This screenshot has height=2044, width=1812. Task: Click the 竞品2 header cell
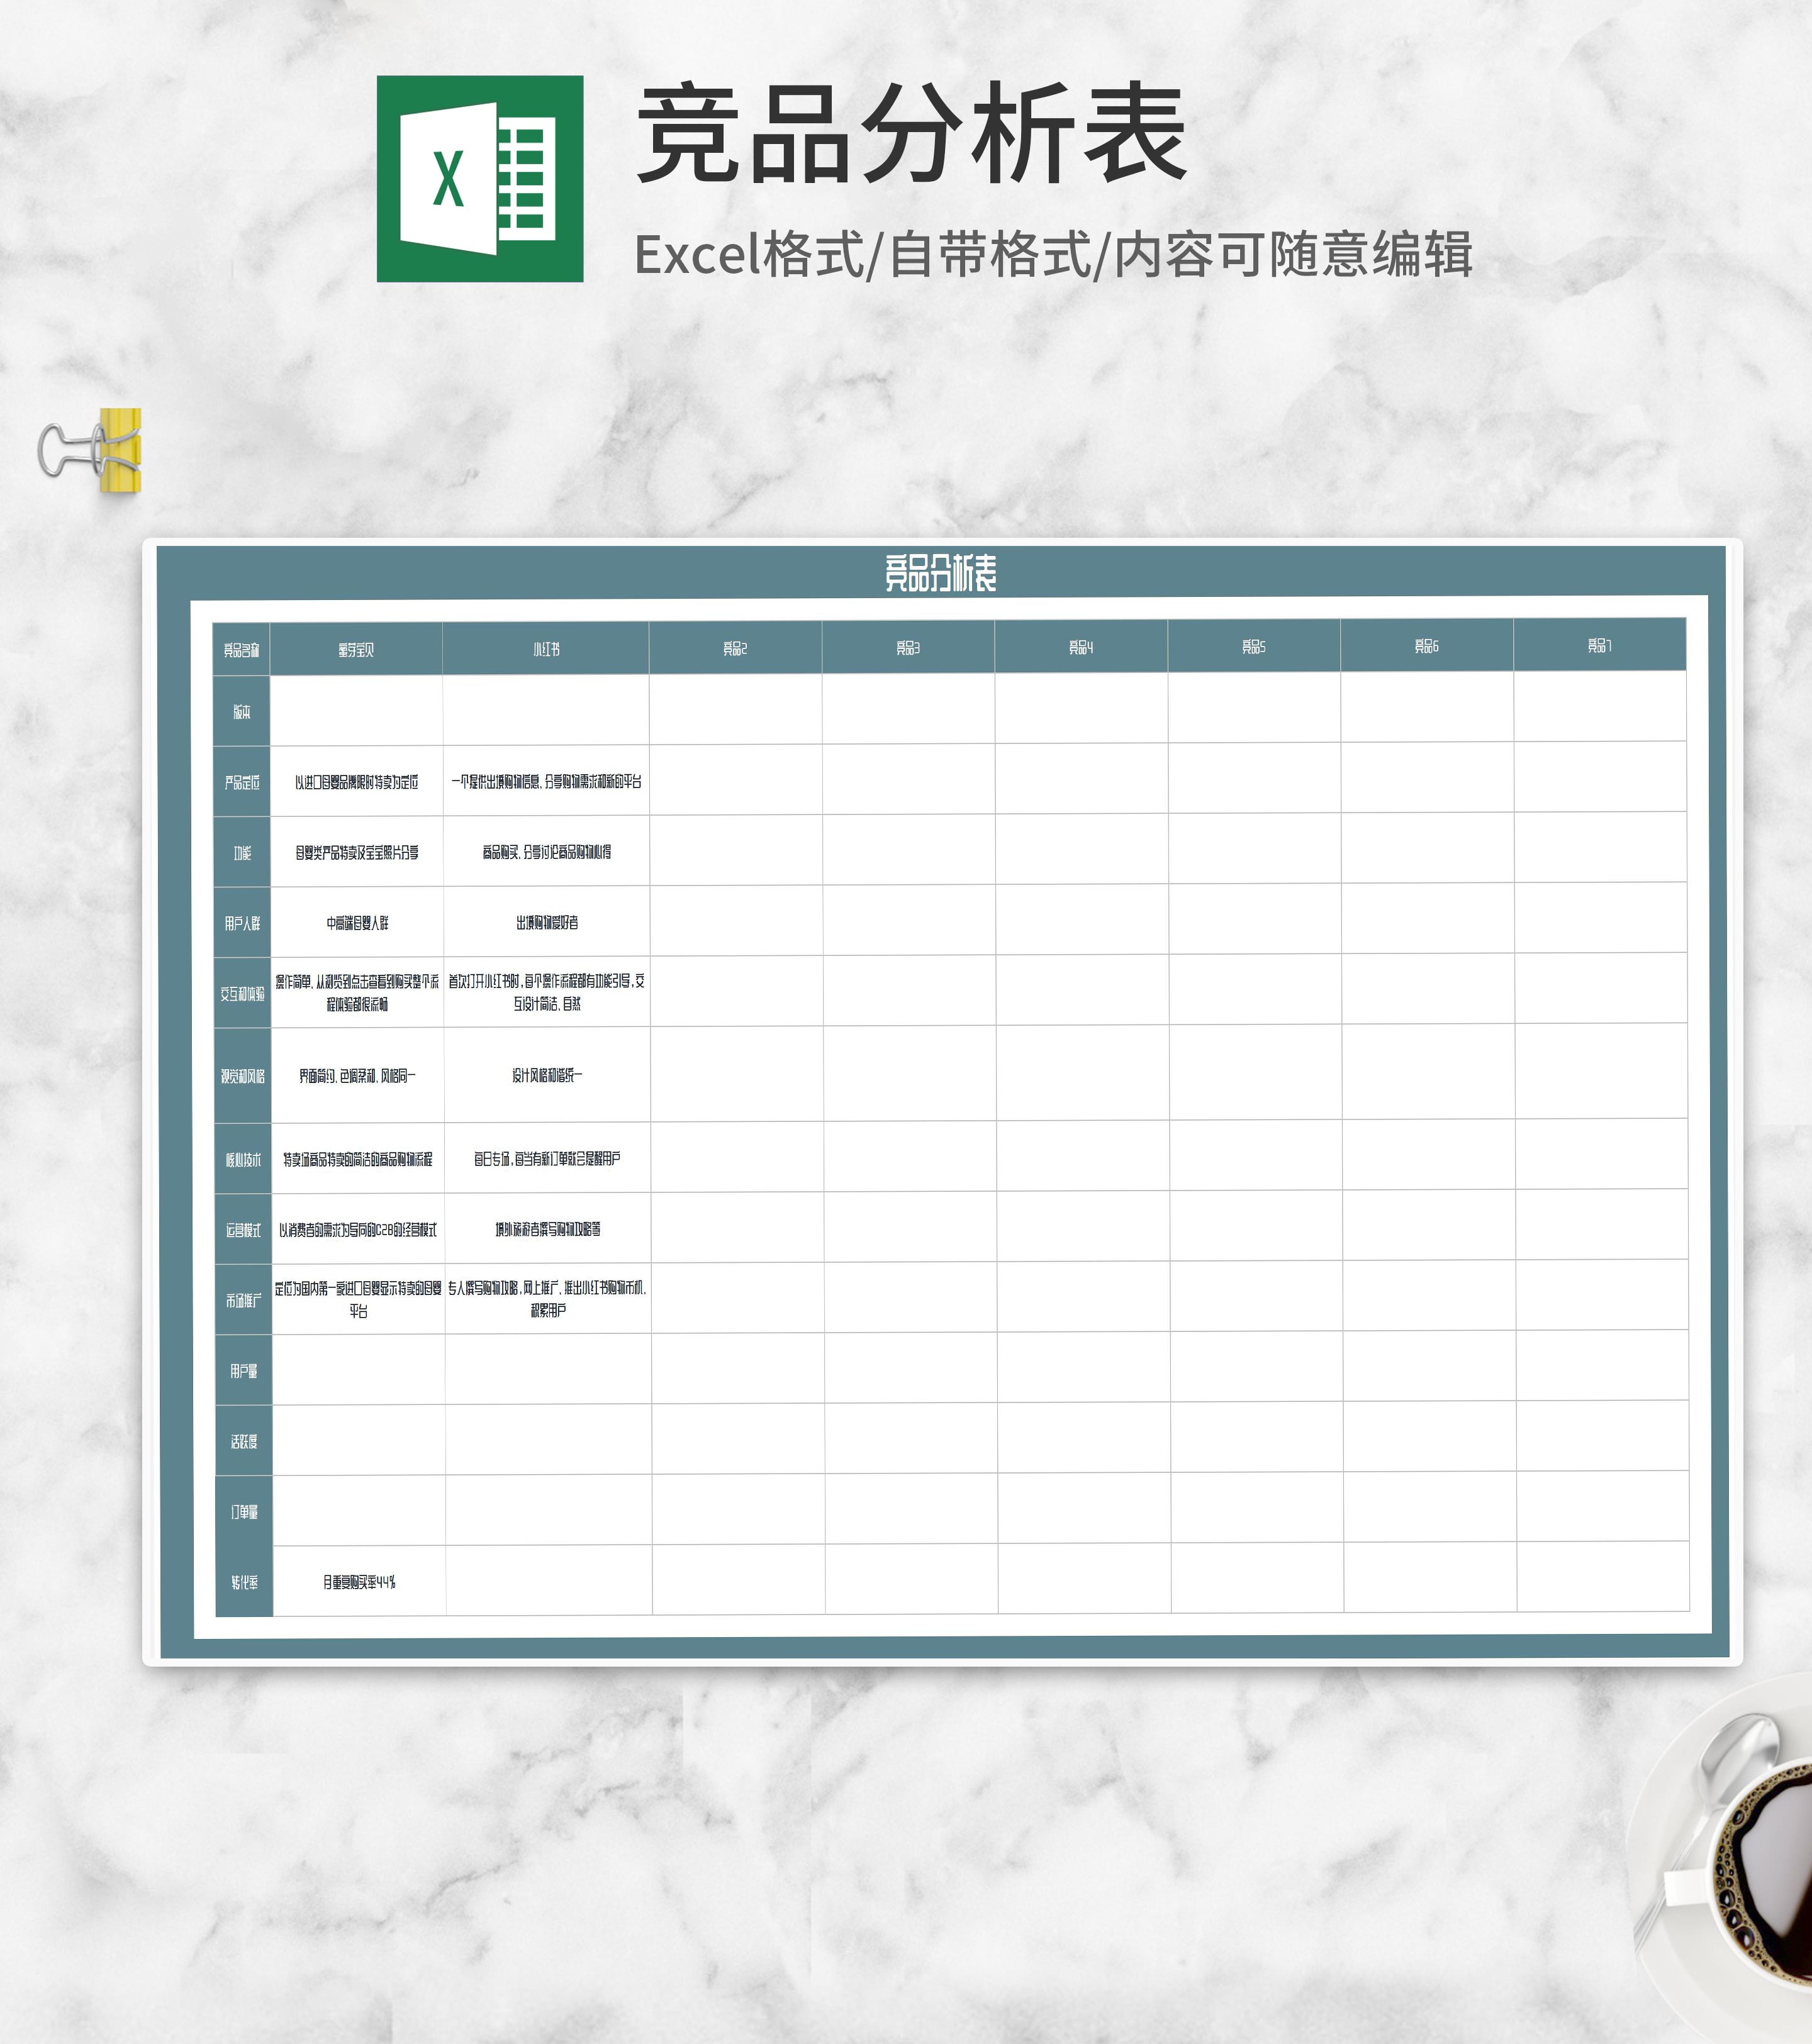(735, 648)
